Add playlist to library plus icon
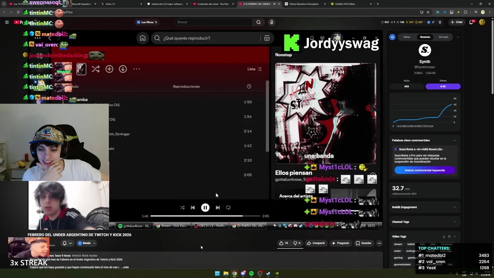Image resolution: width=494 pixels, height=278 pixels. point(109,69)
